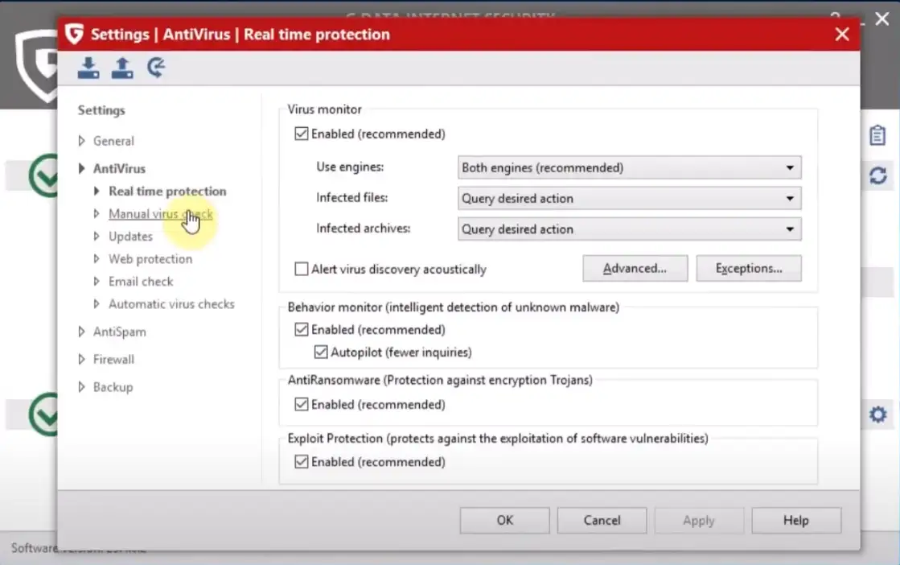This screenshot has width=900, height=565.
Task: Open the Exceptions... dialog
Action: 748,269
